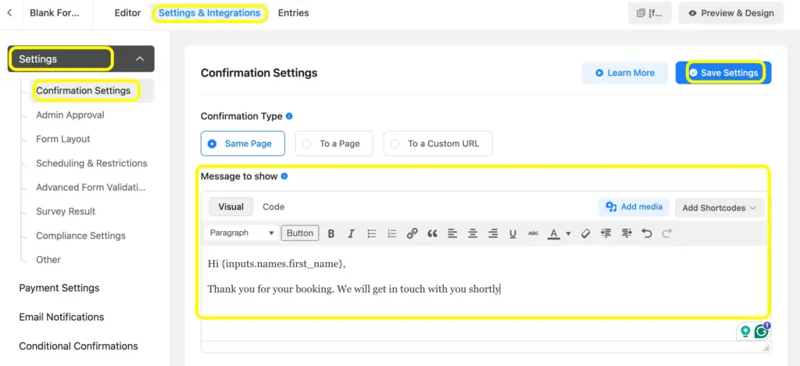Center align message text

click(x=473, y=233)
